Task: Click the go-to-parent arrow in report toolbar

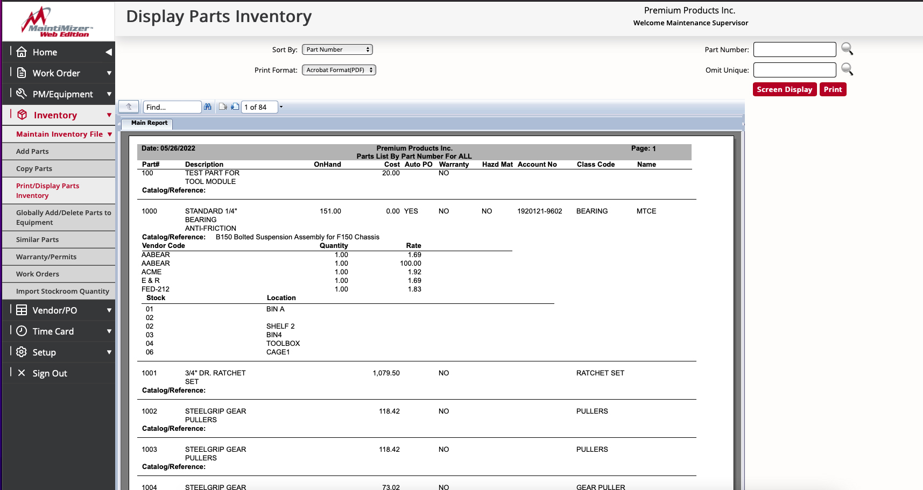Action: pos(129,106)
